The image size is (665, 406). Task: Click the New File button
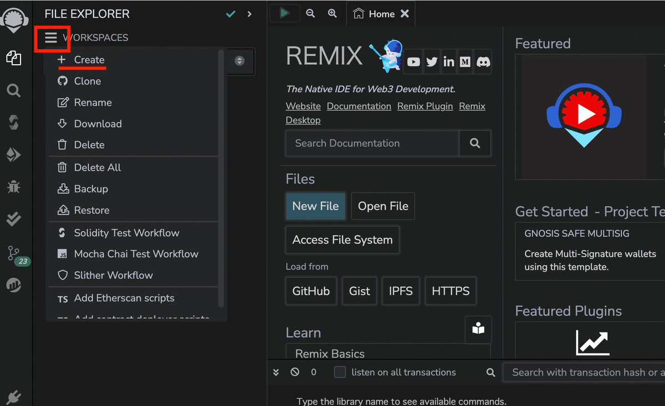pos(315,206)
